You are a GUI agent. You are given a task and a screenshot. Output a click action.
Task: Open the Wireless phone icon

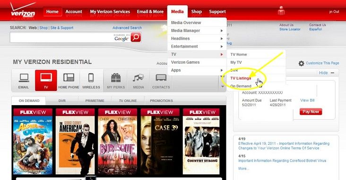(91, 81)
